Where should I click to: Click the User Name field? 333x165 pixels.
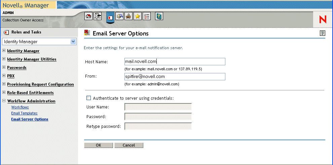coord(158,107)
